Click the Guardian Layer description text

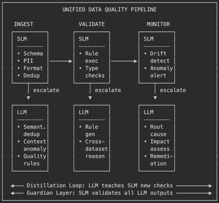(100, 193)
